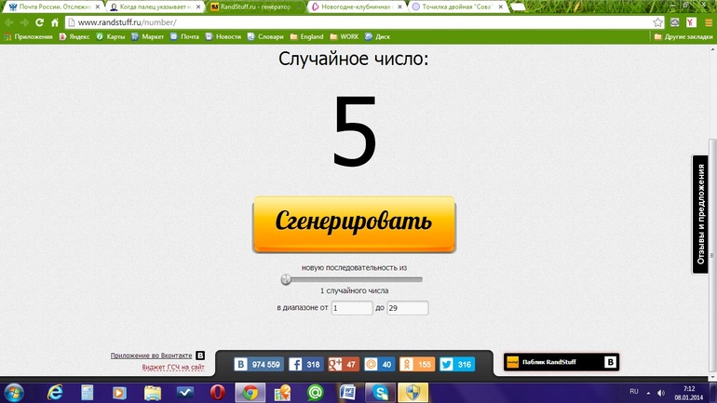This screenshot has width=717, height=403.
Task: Open the Mail.ru Agent taskbar icon
Action: (x=315, y=393)
